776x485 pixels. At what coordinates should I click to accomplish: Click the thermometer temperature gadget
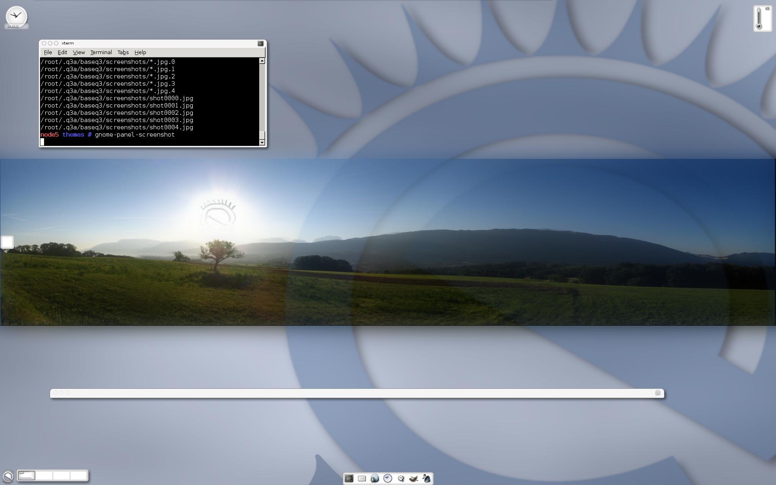pos(762,18)
